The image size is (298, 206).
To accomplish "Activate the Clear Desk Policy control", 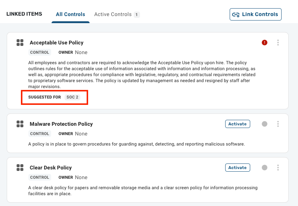I will coord(238,168).
